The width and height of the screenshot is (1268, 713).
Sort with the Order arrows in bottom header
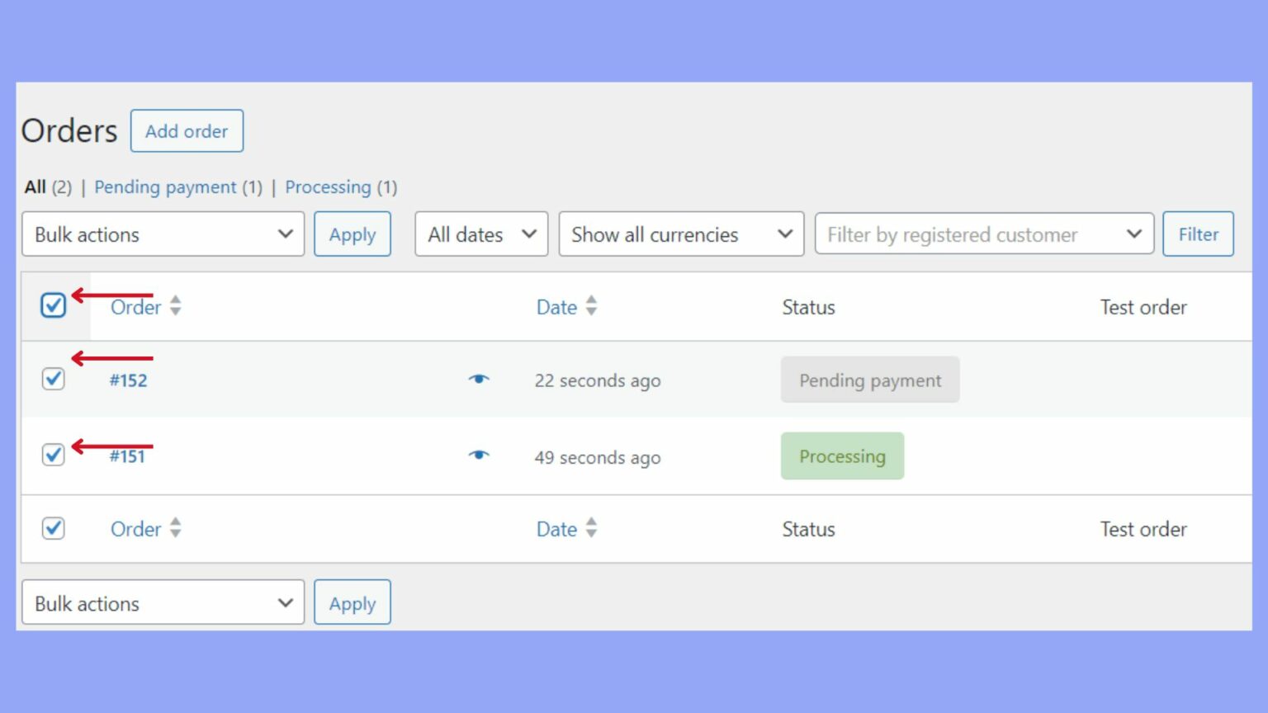(175, 529)
